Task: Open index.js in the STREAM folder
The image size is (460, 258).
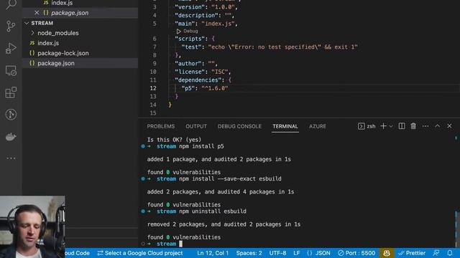Action: [x=80, y=43]
